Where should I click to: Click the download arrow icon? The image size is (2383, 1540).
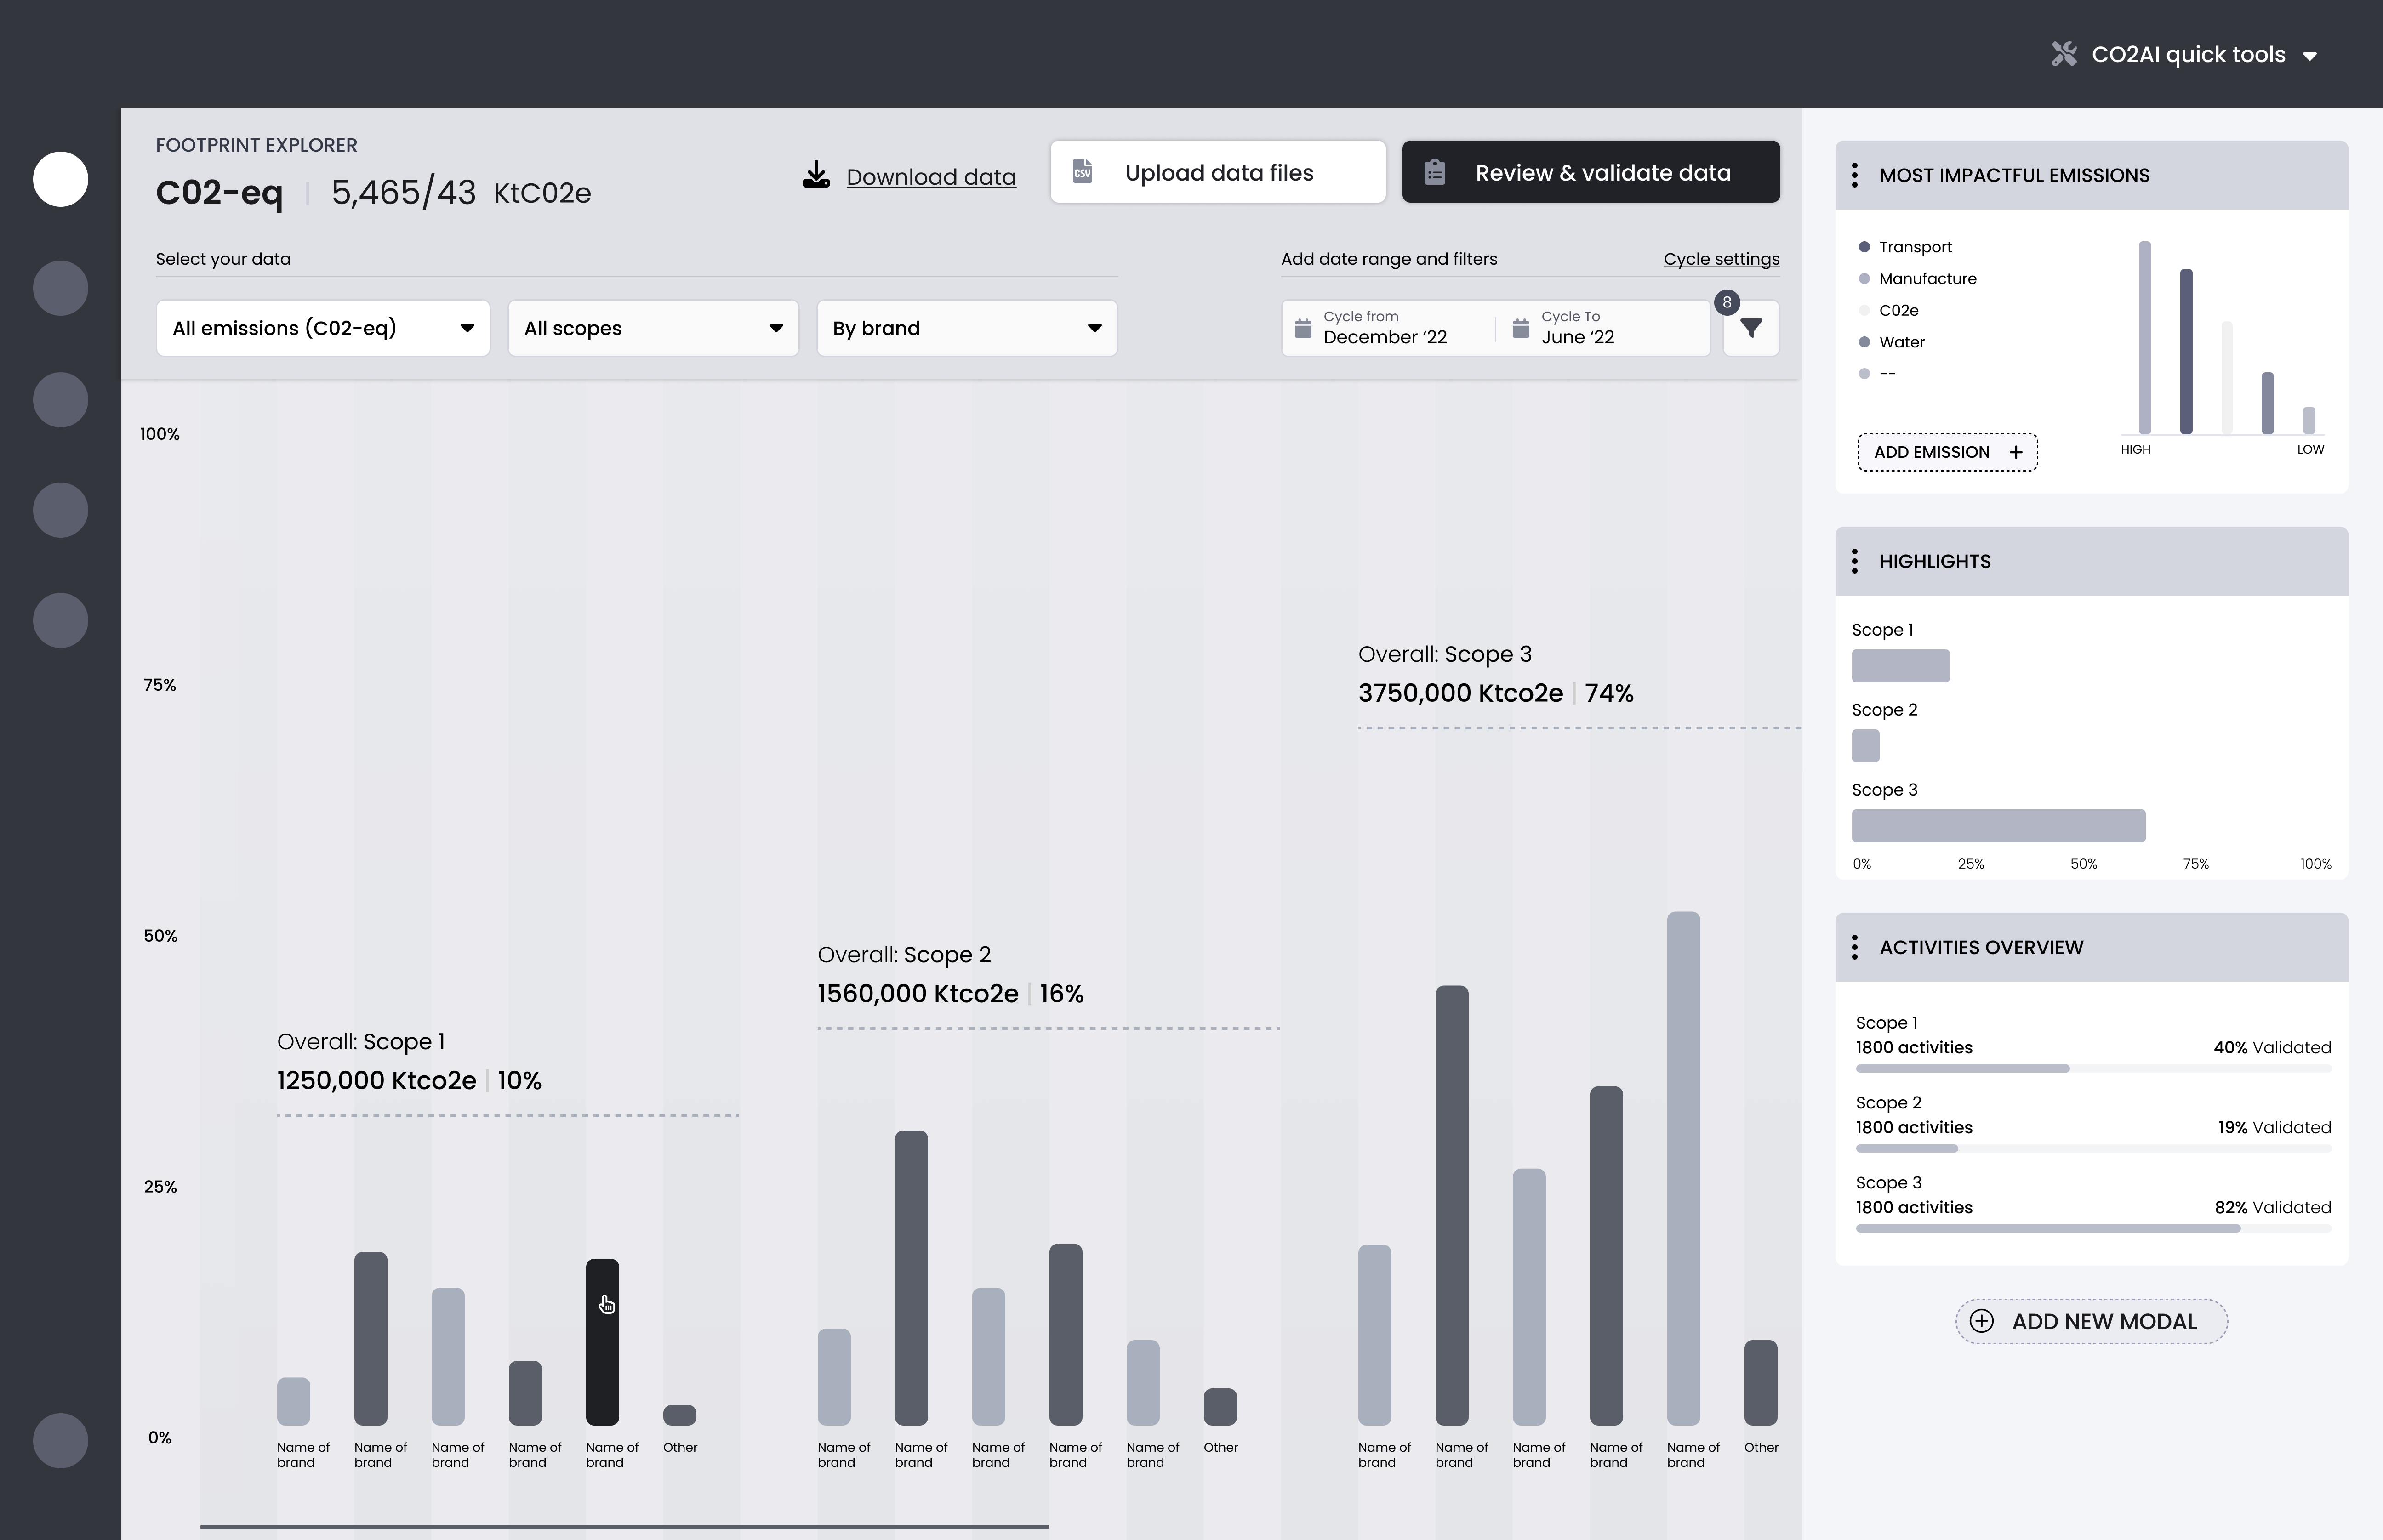tap(816, 175)
